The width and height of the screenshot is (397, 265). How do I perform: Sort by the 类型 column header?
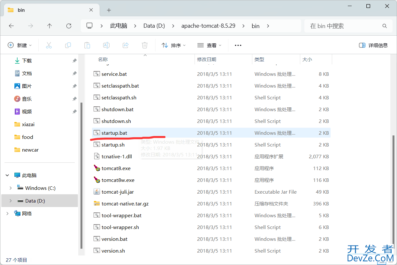tap(259, 59)
